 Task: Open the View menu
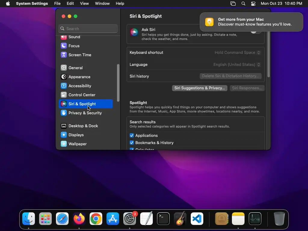[x=84, y=4]
